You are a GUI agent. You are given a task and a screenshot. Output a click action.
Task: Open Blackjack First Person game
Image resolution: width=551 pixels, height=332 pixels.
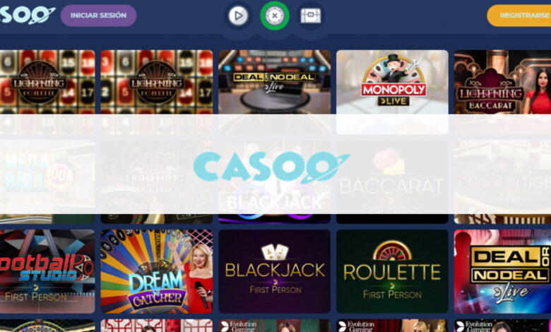(275, 271)
